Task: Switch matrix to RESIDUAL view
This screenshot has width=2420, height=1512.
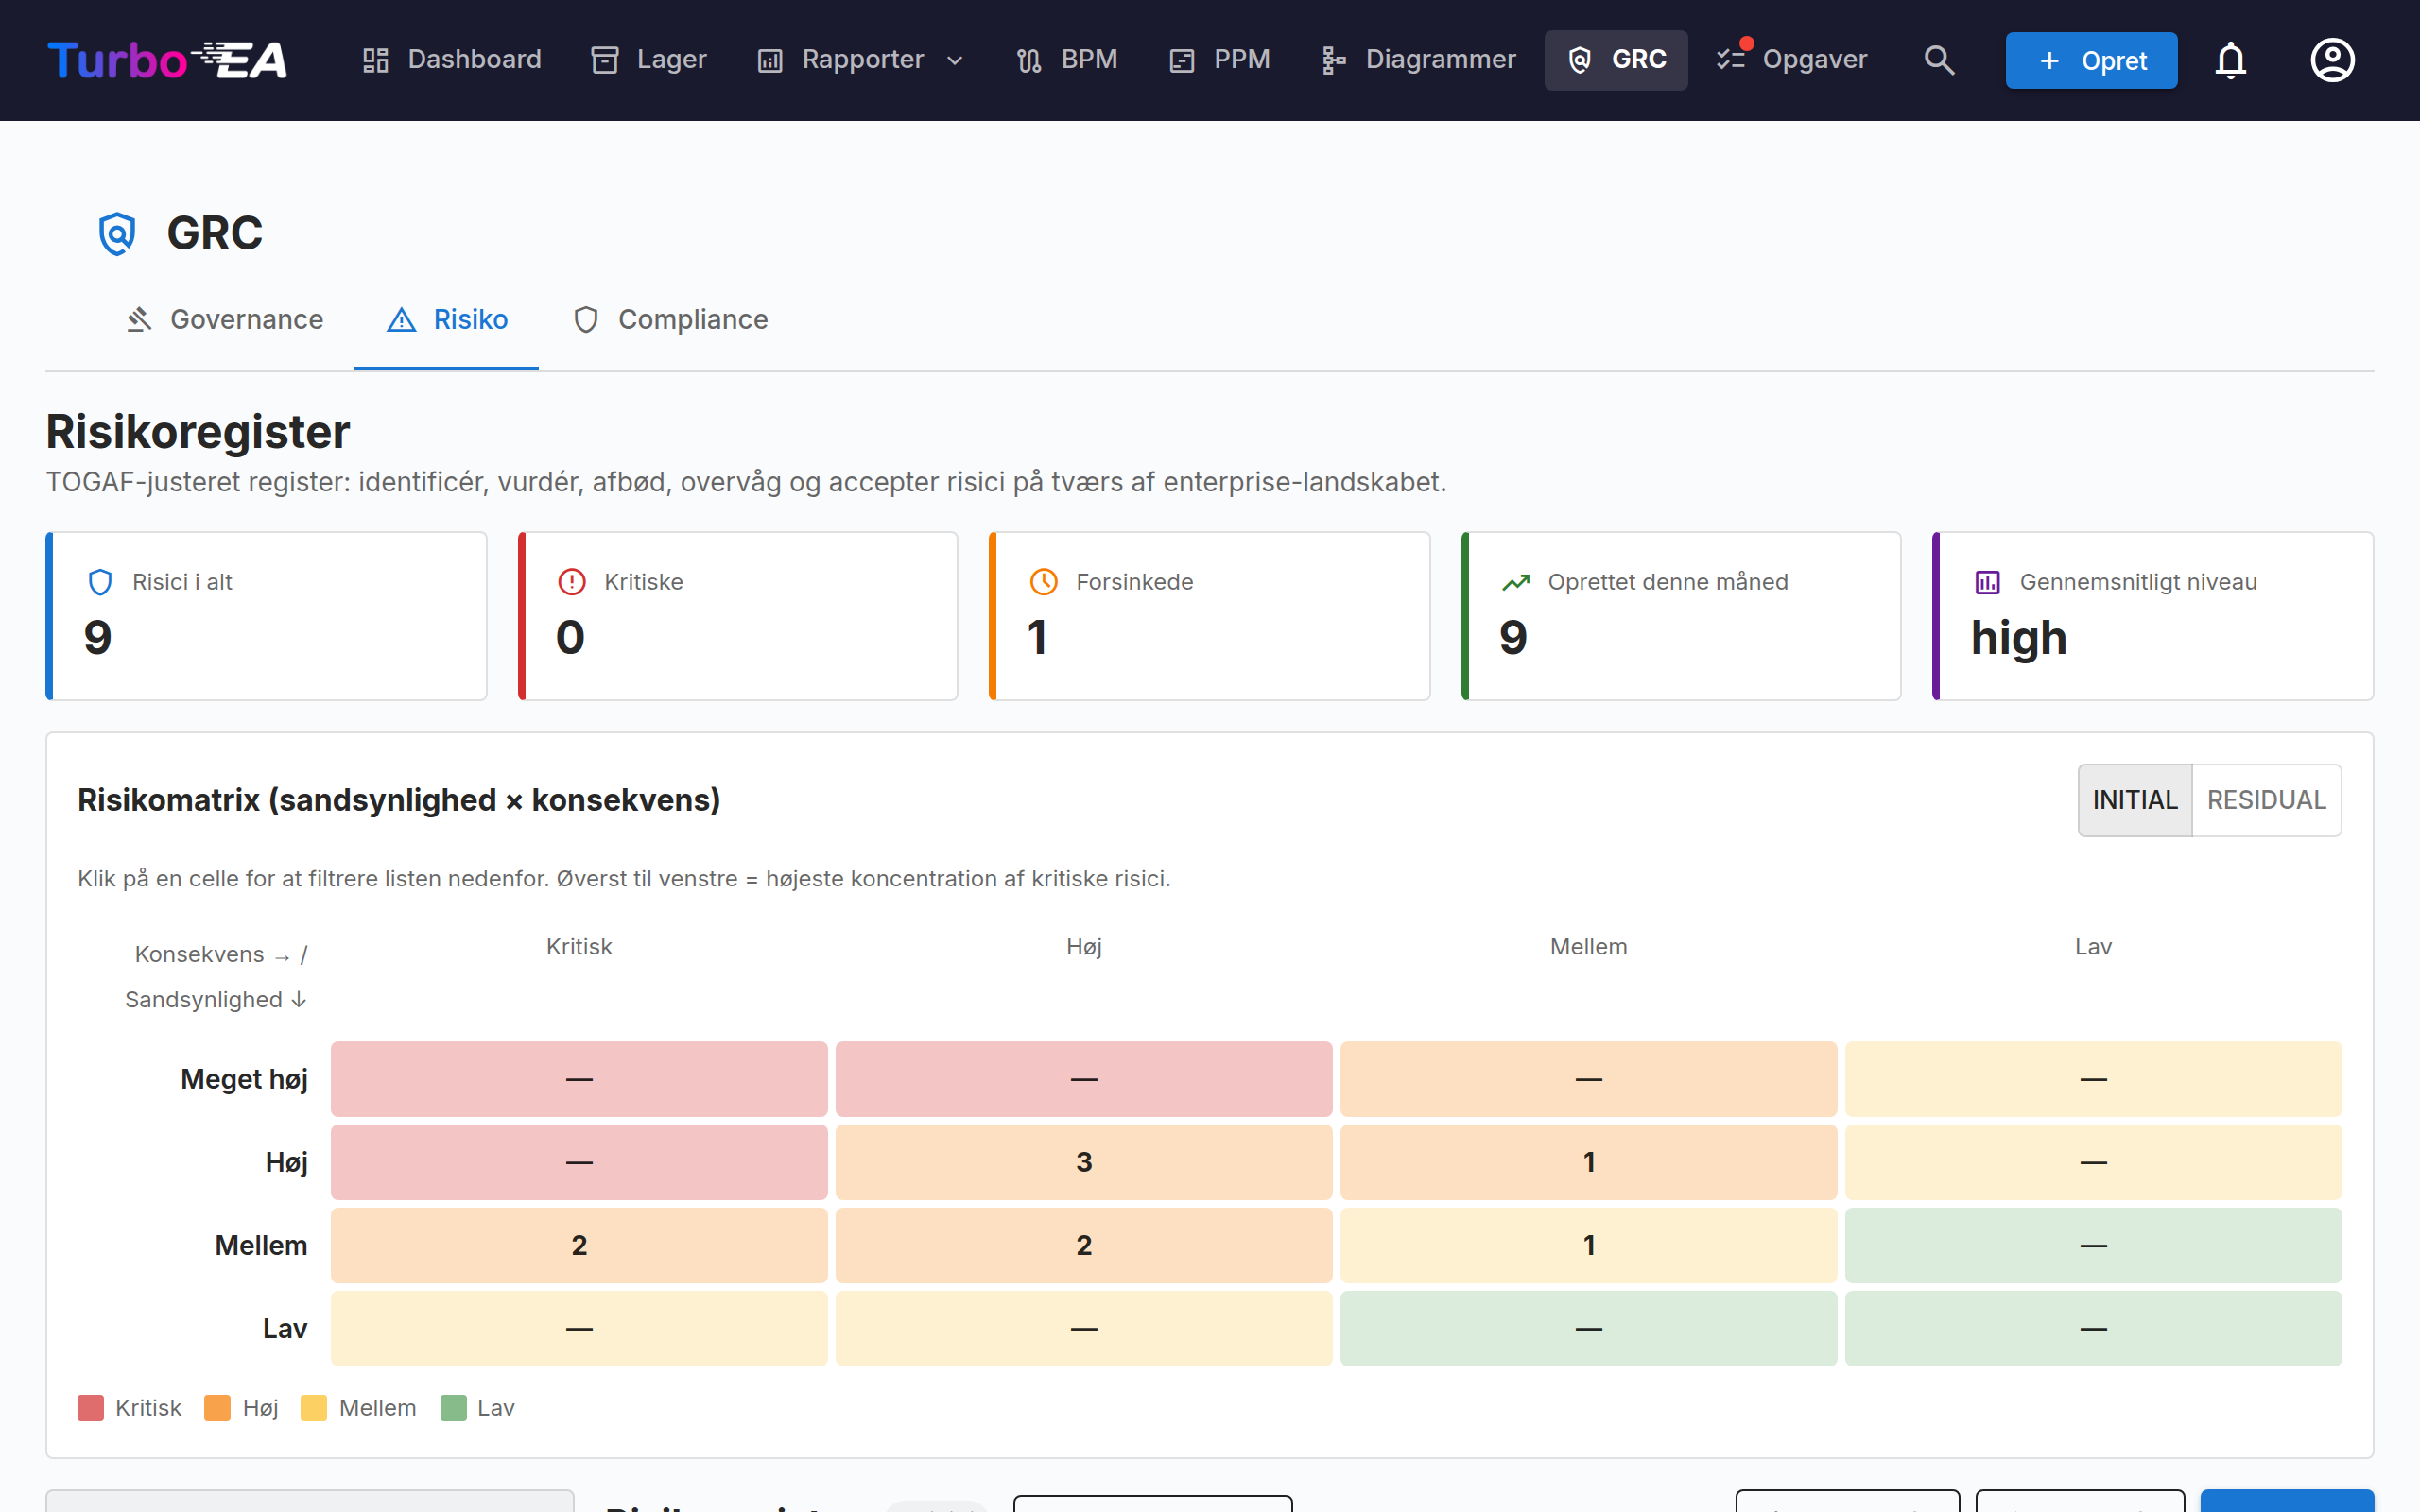Action: [2266, 800]
